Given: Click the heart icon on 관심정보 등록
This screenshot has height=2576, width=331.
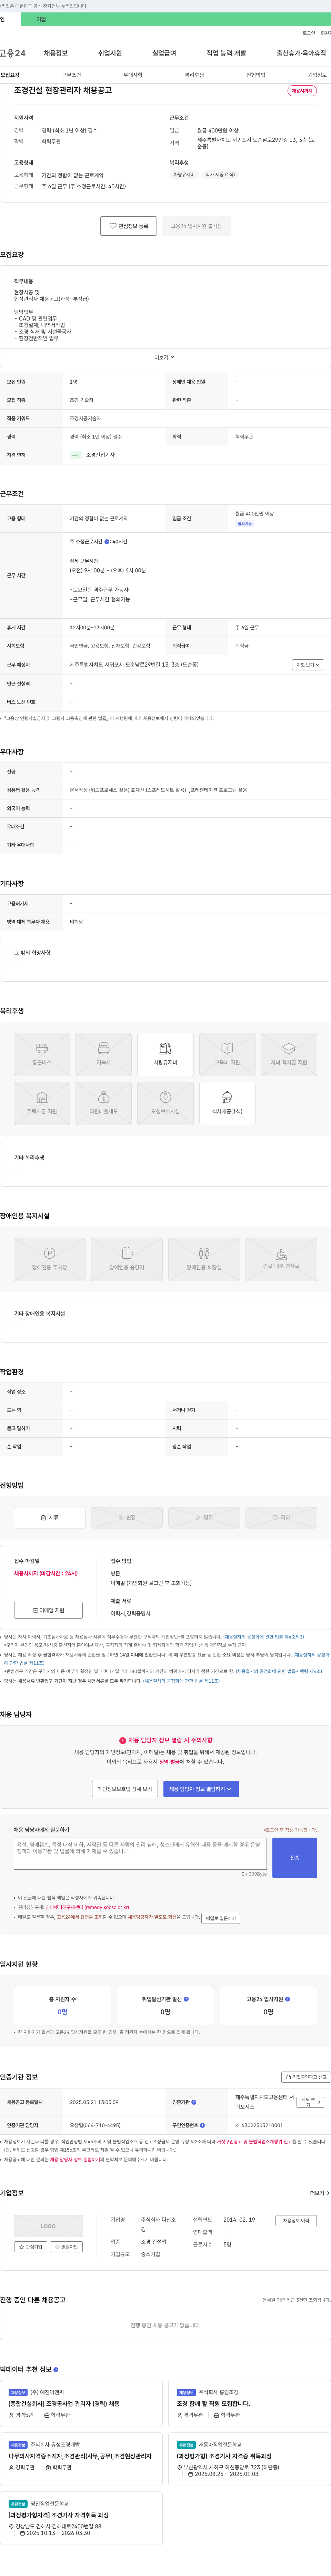Looking at the screenshot, I should click(x=113, y=226).
